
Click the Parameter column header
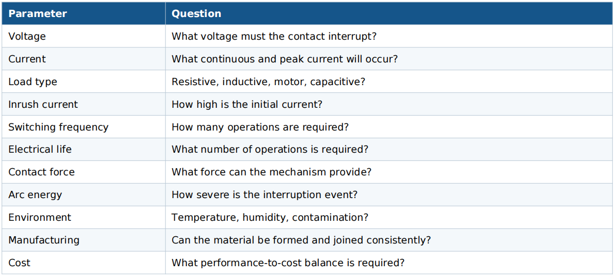pyautogui.click(x=84, y=14)
